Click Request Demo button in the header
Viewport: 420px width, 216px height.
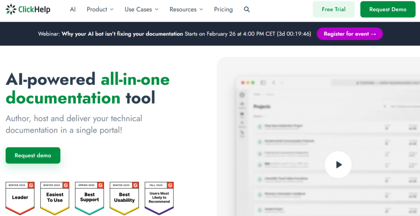click(388, 9)
